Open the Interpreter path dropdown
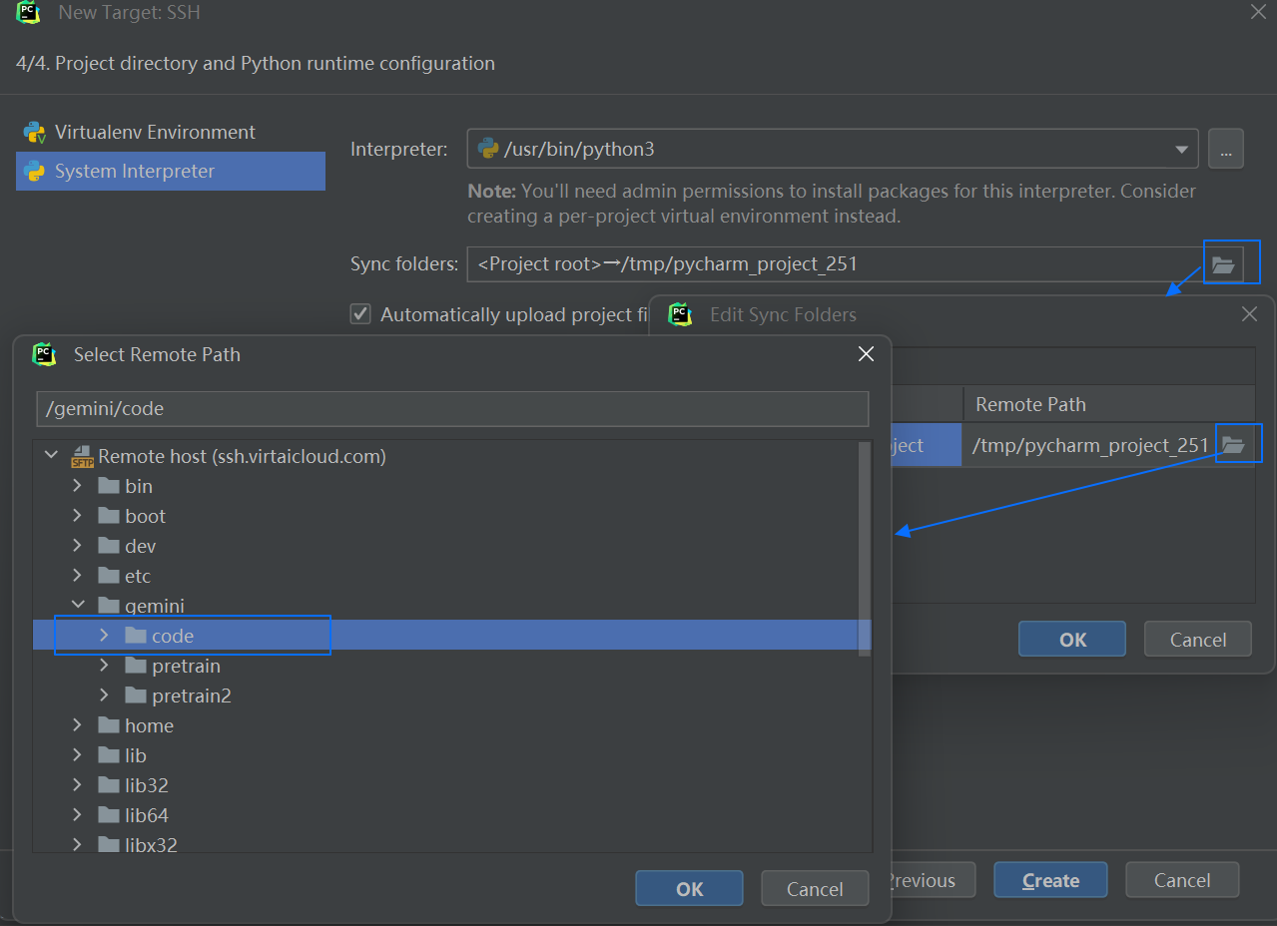Screen dimensions: 1277x926 [1182, 150]
